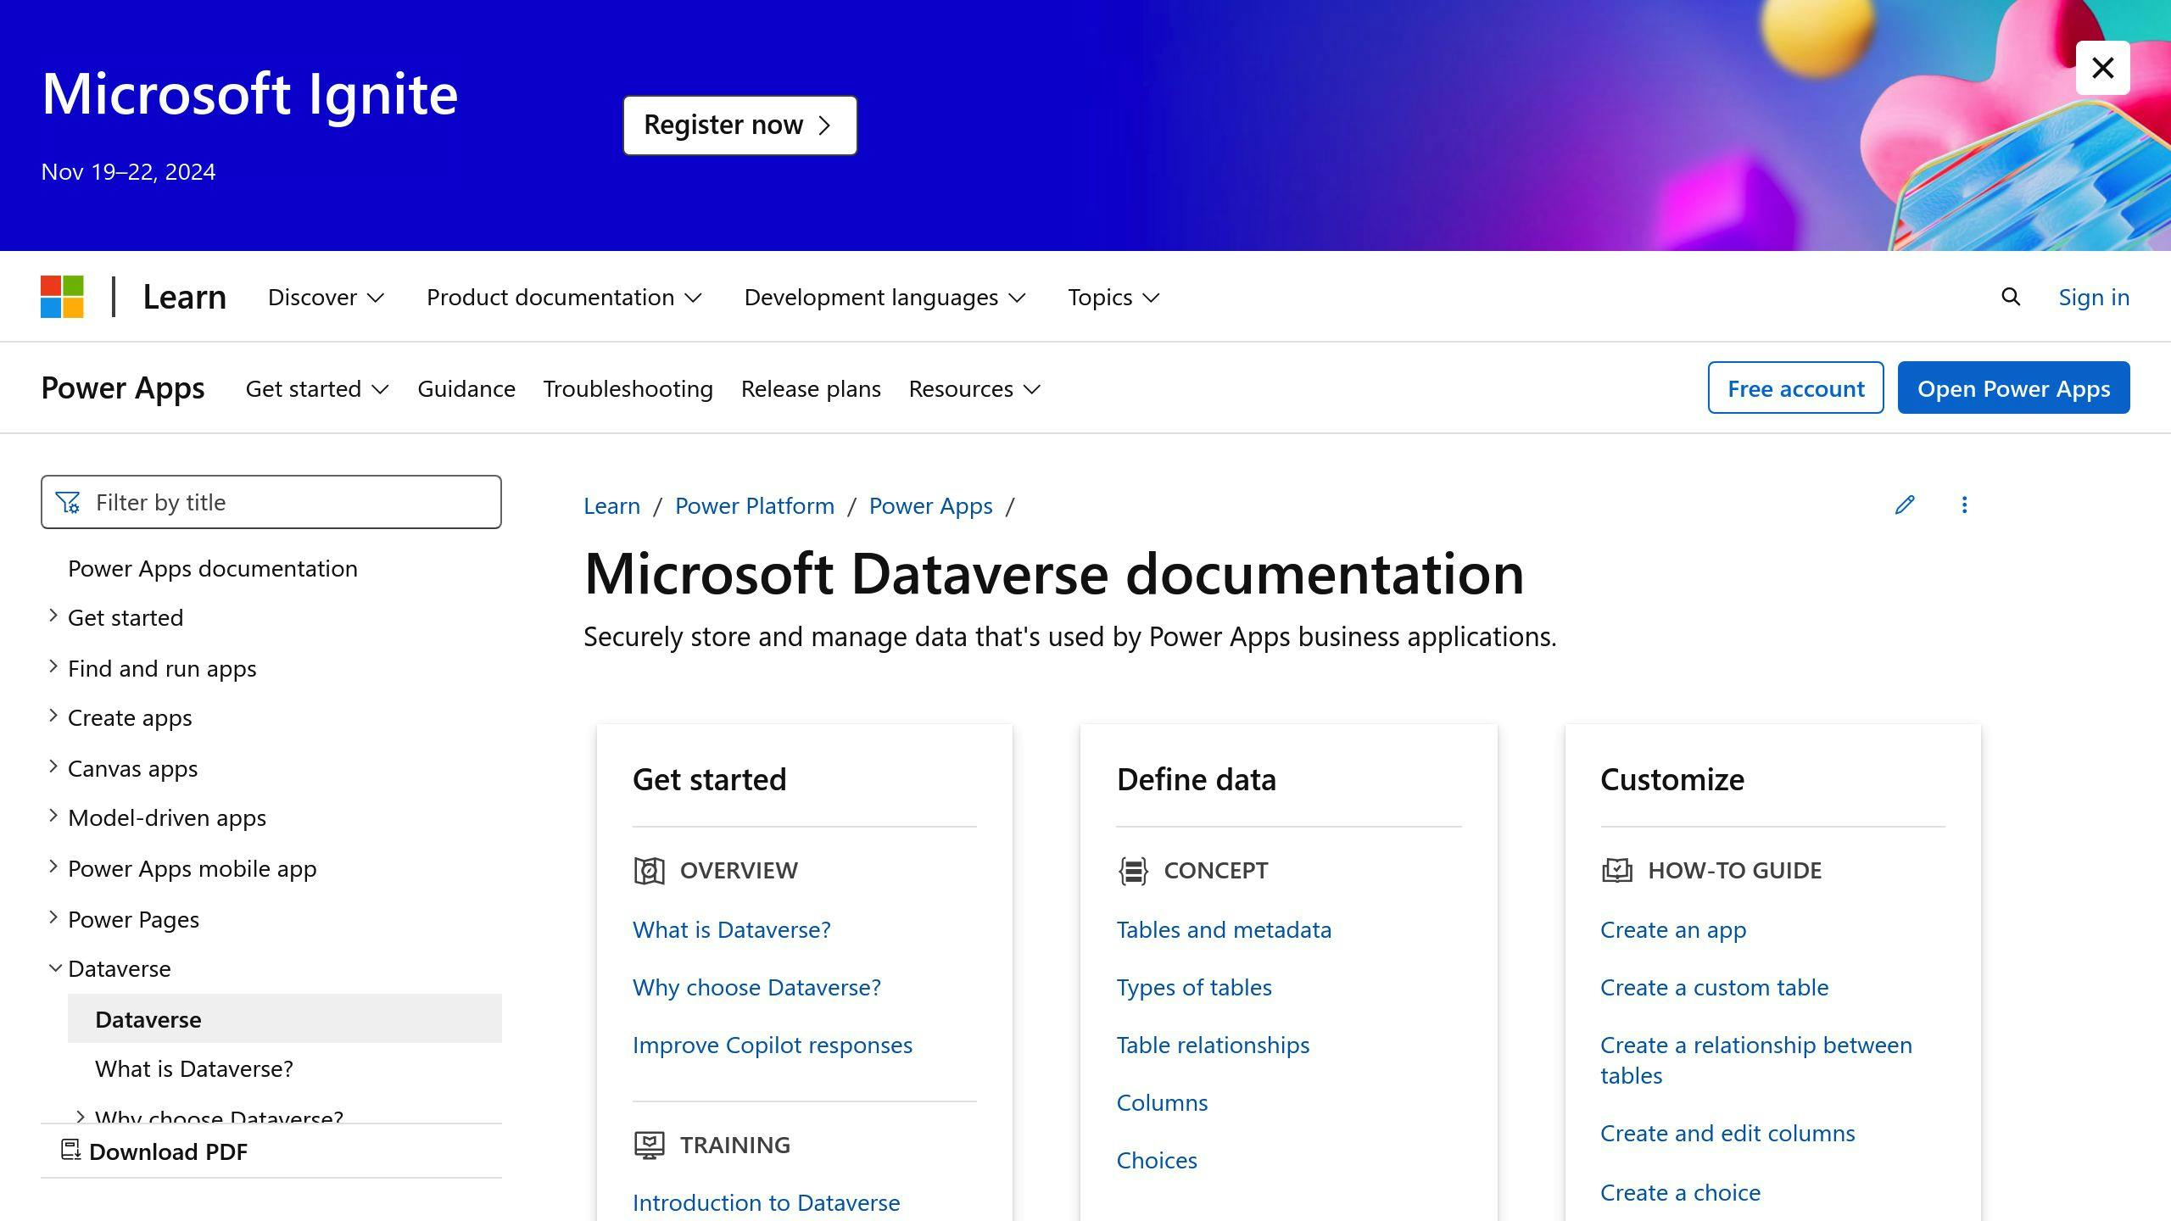Open the Create a custom table link
Image resolution: width=2171 pixels, height=1221 pixels.
coord(1714,988)
